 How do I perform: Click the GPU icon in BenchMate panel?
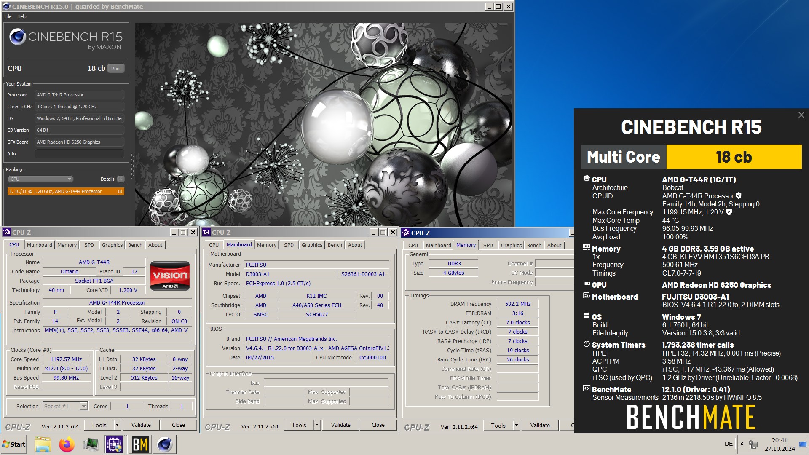coord(587,284)
